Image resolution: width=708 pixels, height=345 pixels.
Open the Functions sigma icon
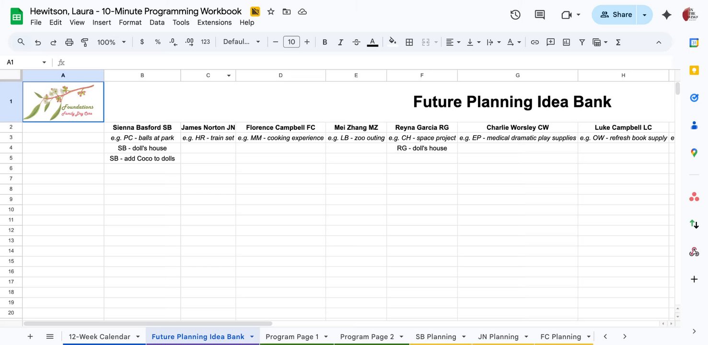tap(618, 42)
